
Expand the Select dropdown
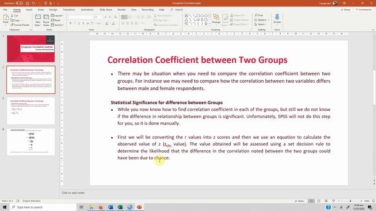click(260, 25)
